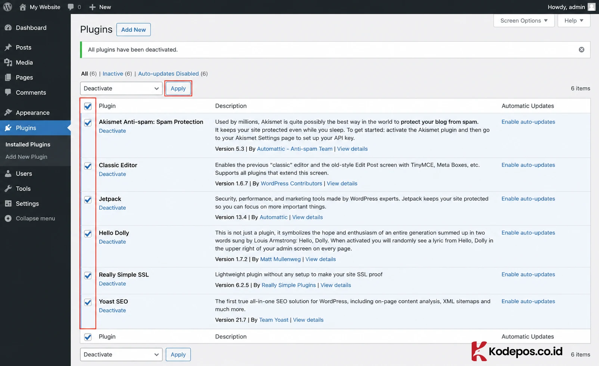This screenshot has height=366, width=599.
Task: Open the top bulk actions Deactivate dropdown
Action: 121,88
